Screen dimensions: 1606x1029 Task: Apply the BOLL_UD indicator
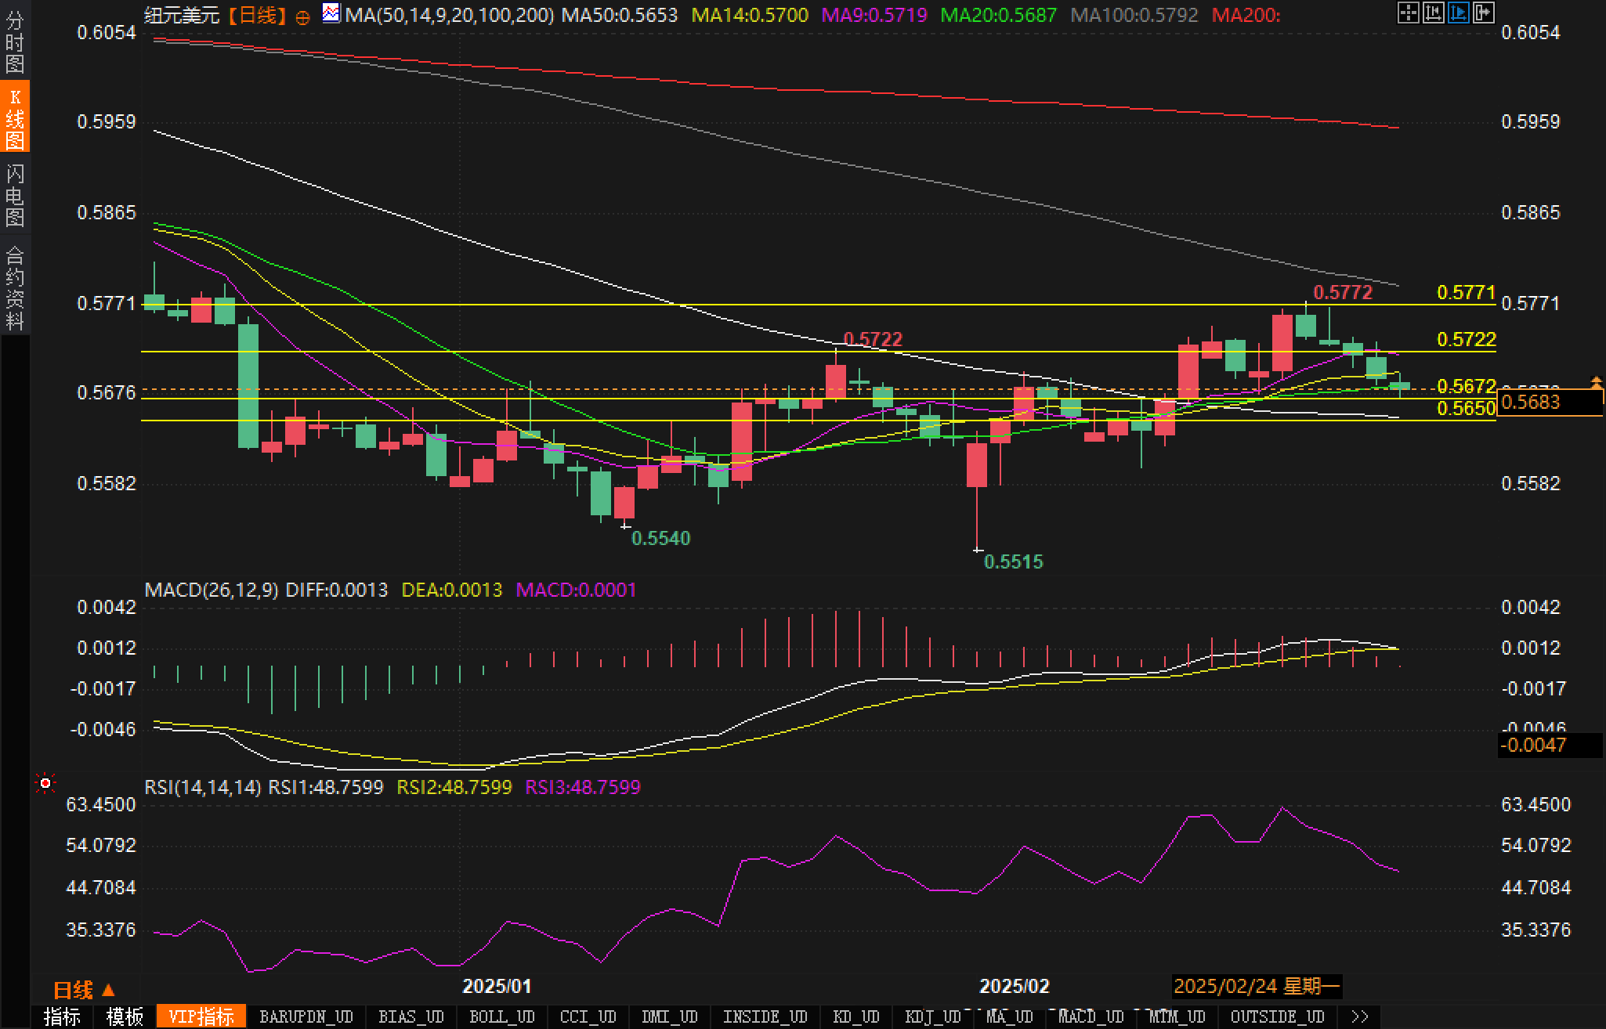[502, 1016]
